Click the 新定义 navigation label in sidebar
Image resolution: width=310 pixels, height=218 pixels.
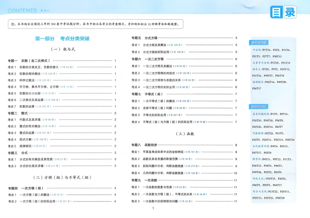(256, 69)
